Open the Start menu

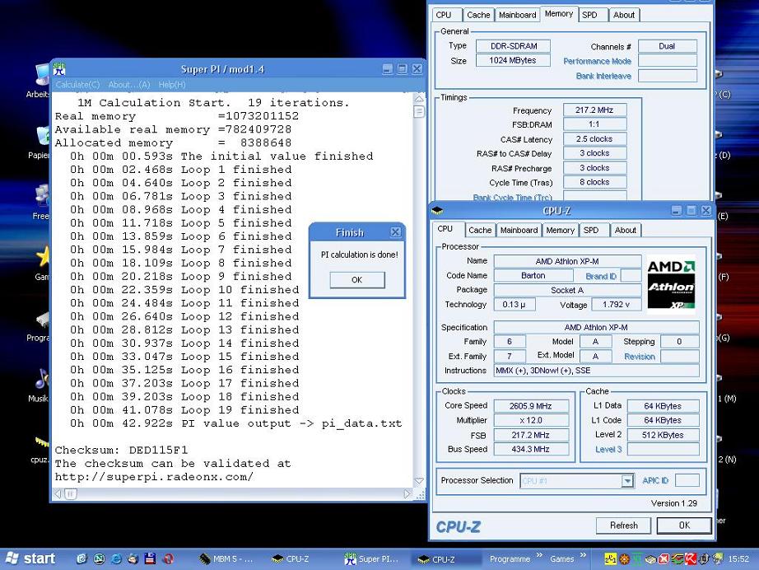pos(29,558)
